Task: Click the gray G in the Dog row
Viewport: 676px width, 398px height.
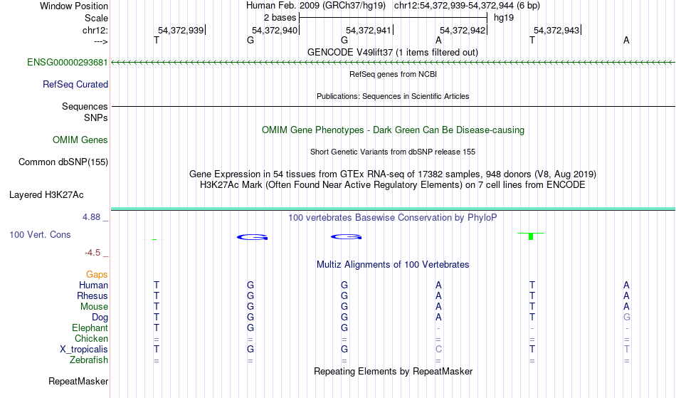Action: pos(626,318)
